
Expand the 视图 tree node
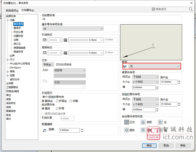pyautogui.click(x=8, y=75)
